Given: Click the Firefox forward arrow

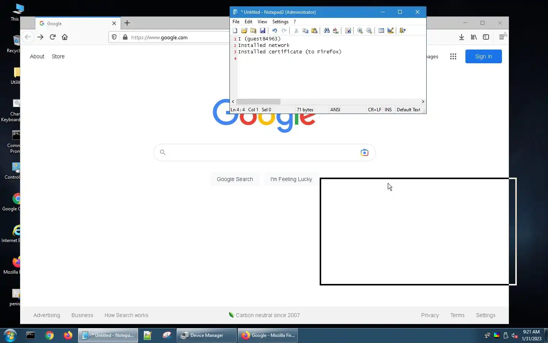Looking at the screenshot, I should click(x=40, y=37).
